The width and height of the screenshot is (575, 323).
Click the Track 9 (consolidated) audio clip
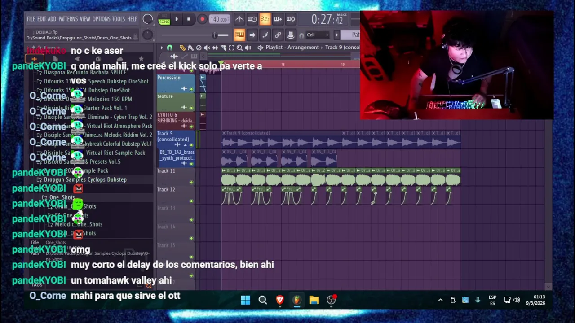tap(281, 140)
